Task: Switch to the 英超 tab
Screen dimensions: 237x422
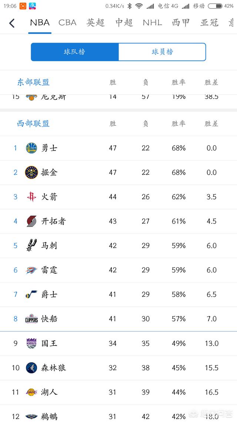Action: [96, 23]
